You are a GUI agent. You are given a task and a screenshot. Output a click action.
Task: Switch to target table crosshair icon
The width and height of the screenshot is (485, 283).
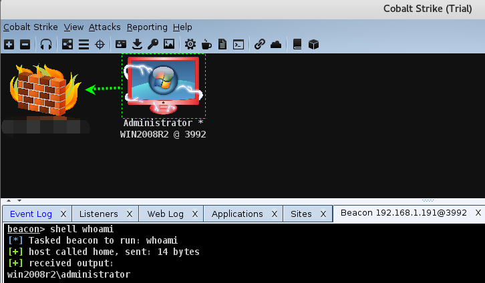point(100,45)
